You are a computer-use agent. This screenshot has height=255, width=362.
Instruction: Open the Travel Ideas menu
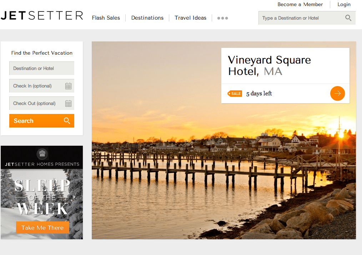point(191,18)
